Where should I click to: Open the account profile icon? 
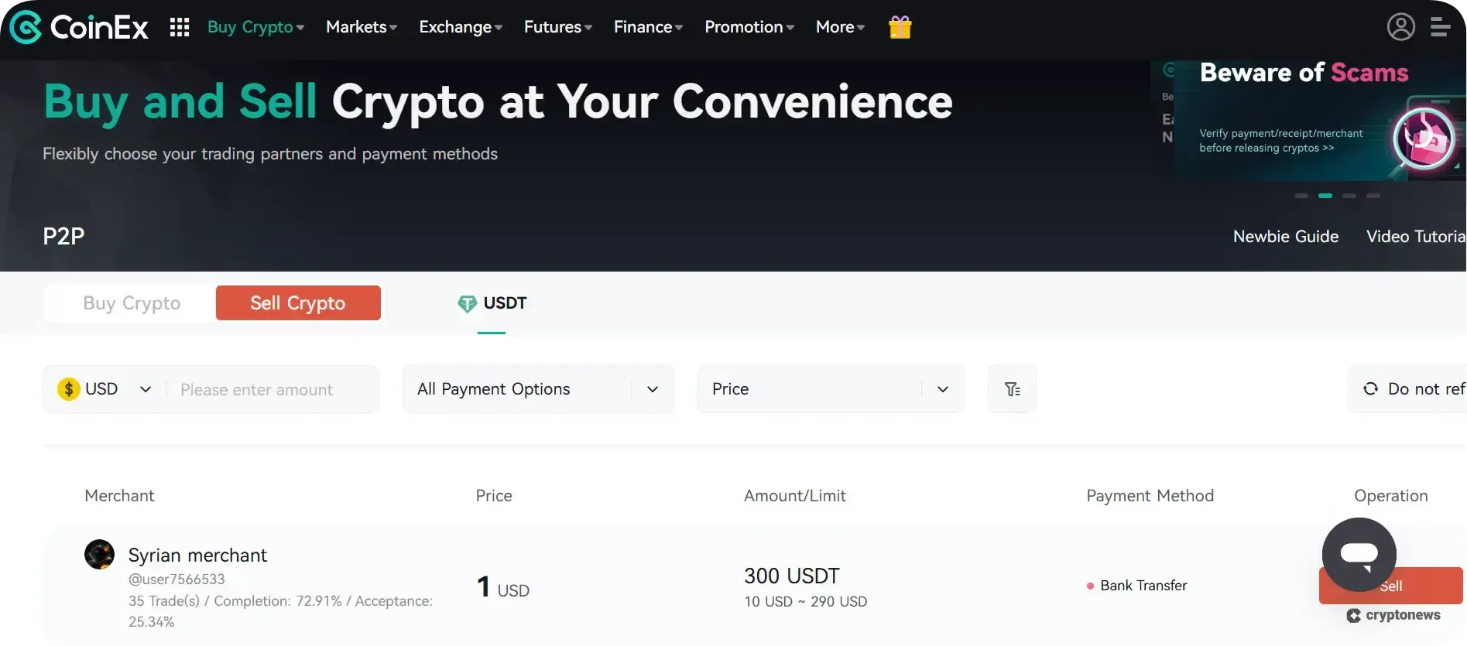(x=1401, y=26)
